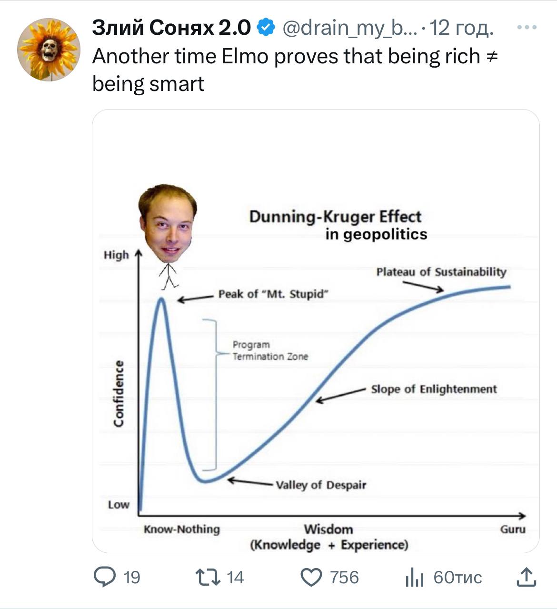This screenshot has height=609, width=557.
Task: Click the 12 год. timestamp
Action: 461,29
